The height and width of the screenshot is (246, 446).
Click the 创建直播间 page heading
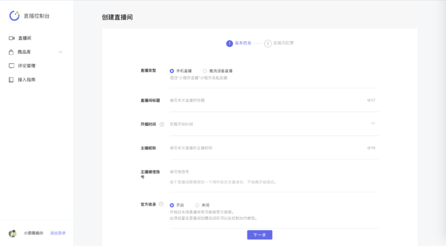coord(117,17)
